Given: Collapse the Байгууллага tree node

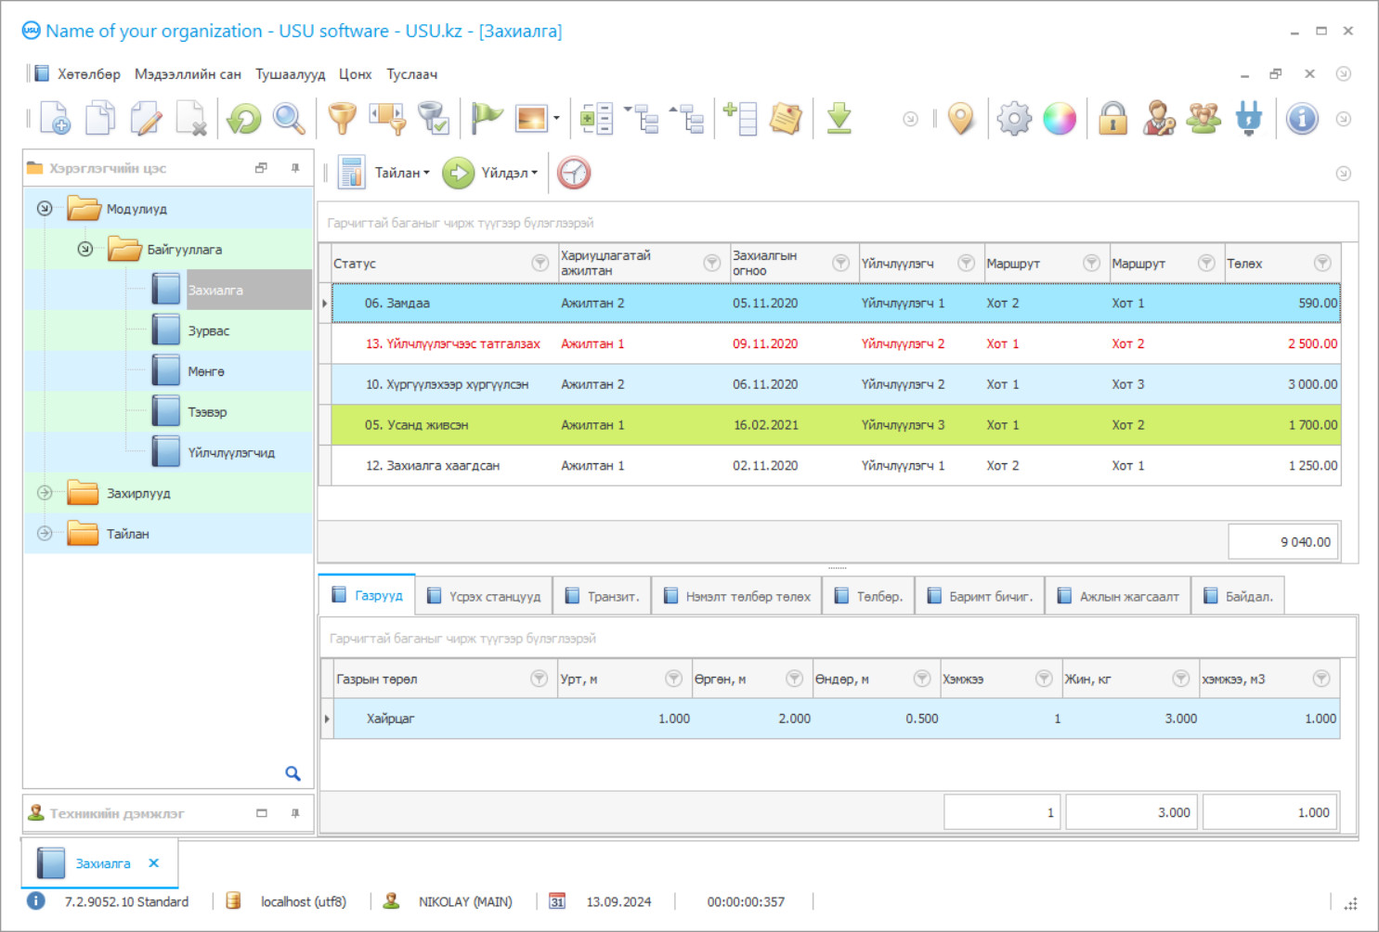Looking at the screenshot, I should coord(85,249).
